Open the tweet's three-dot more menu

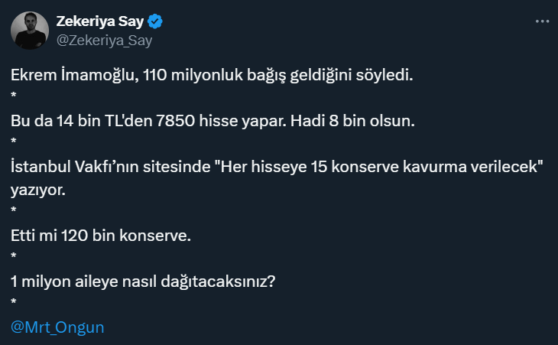point(542,22)
